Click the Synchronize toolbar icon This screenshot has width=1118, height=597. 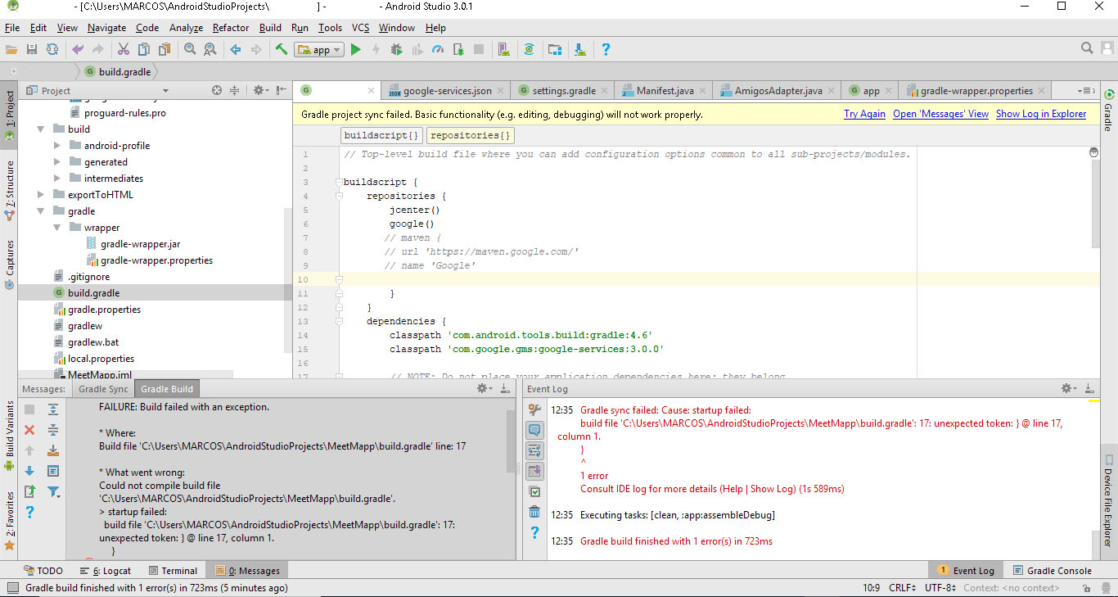click(x=52, y=50)
